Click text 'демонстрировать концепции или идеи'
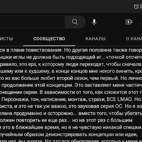 [x=92, y=135]
